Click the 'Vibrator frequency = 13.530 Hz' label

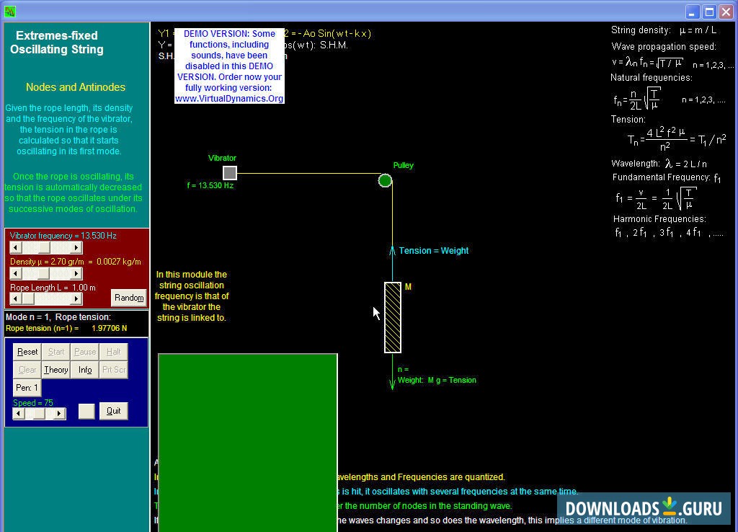coord(63,236)
